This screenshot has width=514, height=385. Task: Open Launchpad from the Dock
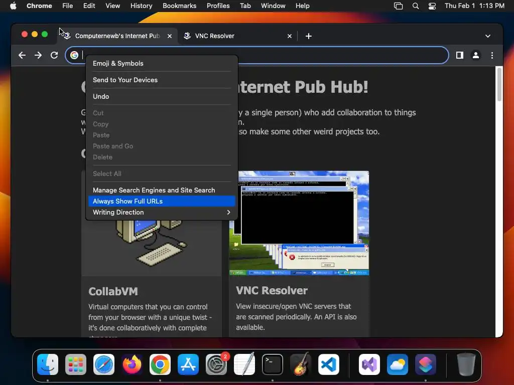[x=76, y=364]
